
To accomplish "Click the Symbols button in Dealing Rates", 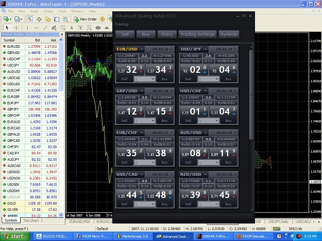I will point(229,34).
